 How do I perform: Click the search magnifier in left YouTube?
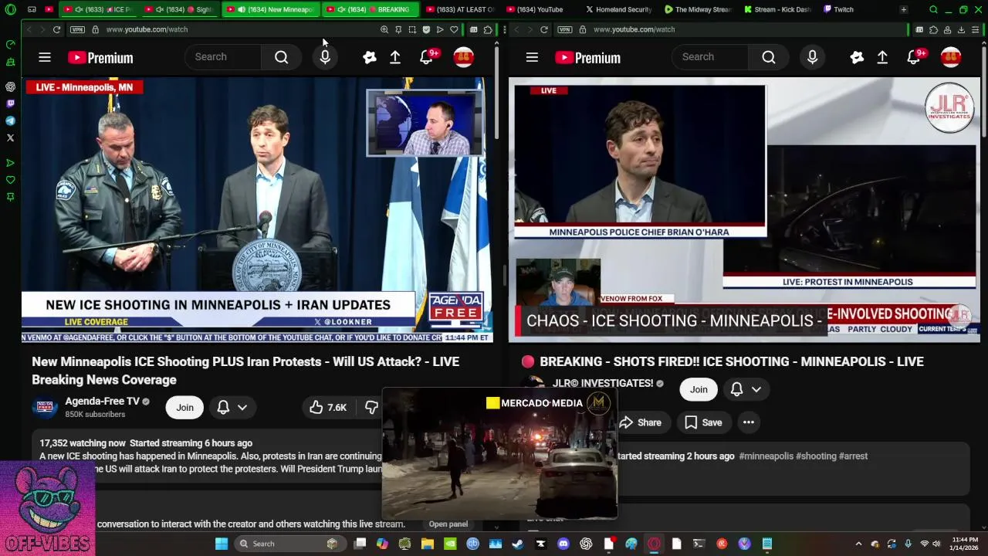(x=282, y=57)
